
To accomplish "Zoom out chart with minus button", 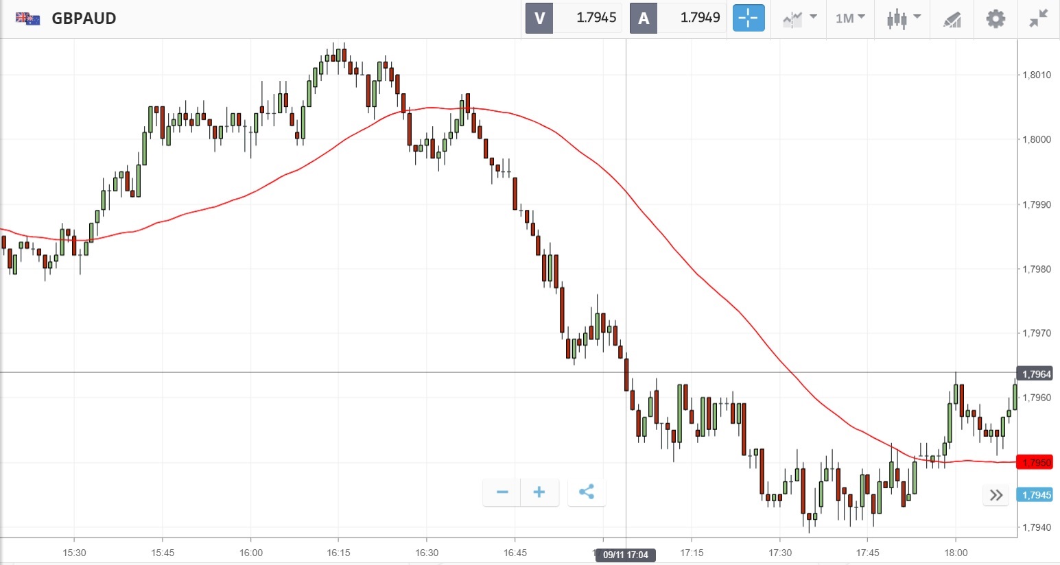I will coord(502,492).
